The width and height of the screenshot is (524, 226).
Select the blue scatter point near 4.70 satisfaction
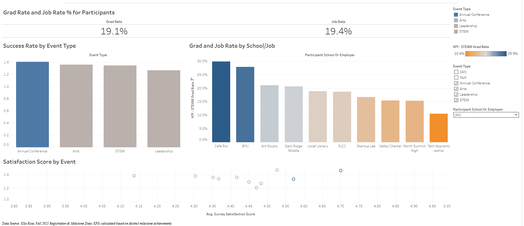click(x=340, y=170)
